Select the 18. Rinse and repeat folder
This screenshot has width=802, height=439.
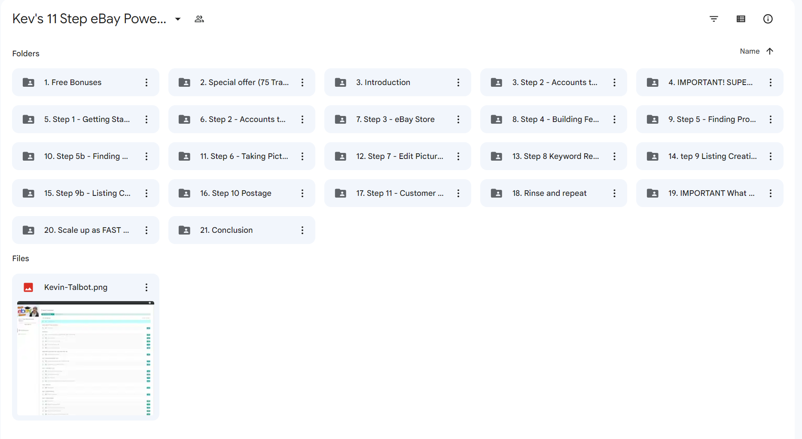point(554,193)
